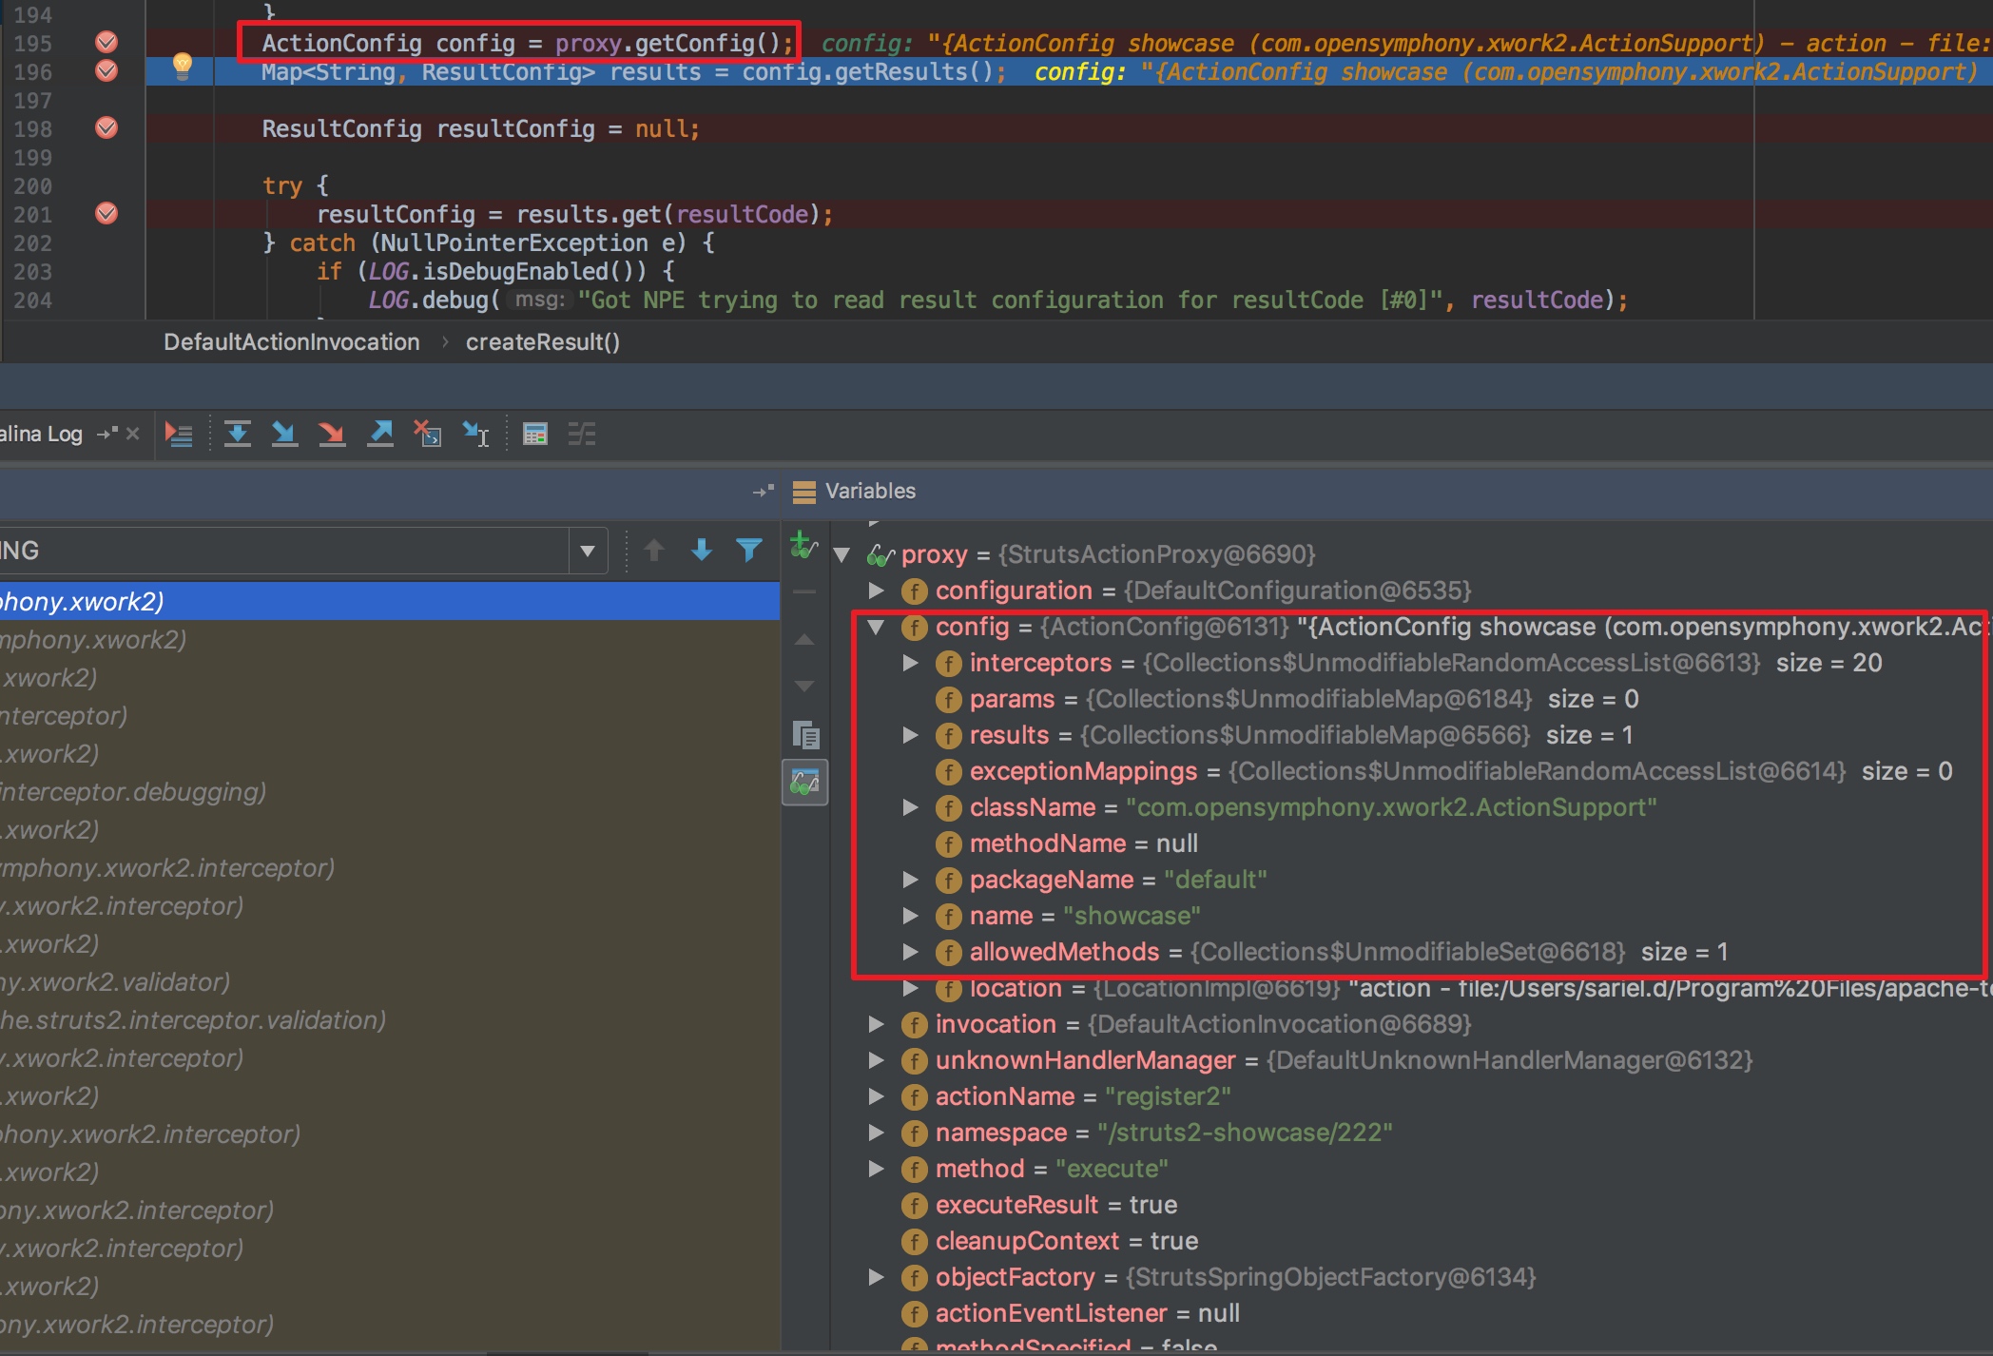Click DefaultActionInvocation breadcrumb

click(291, 342)
